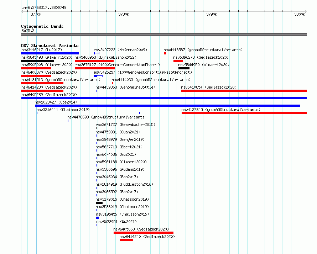Open nsv5637713 (Ebert2021) variant
The width and height of the screenshot is (317, 254).
coord(119,147)
